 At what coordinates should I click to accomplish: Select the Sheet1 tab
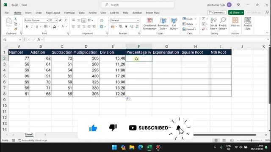(29, 135)
